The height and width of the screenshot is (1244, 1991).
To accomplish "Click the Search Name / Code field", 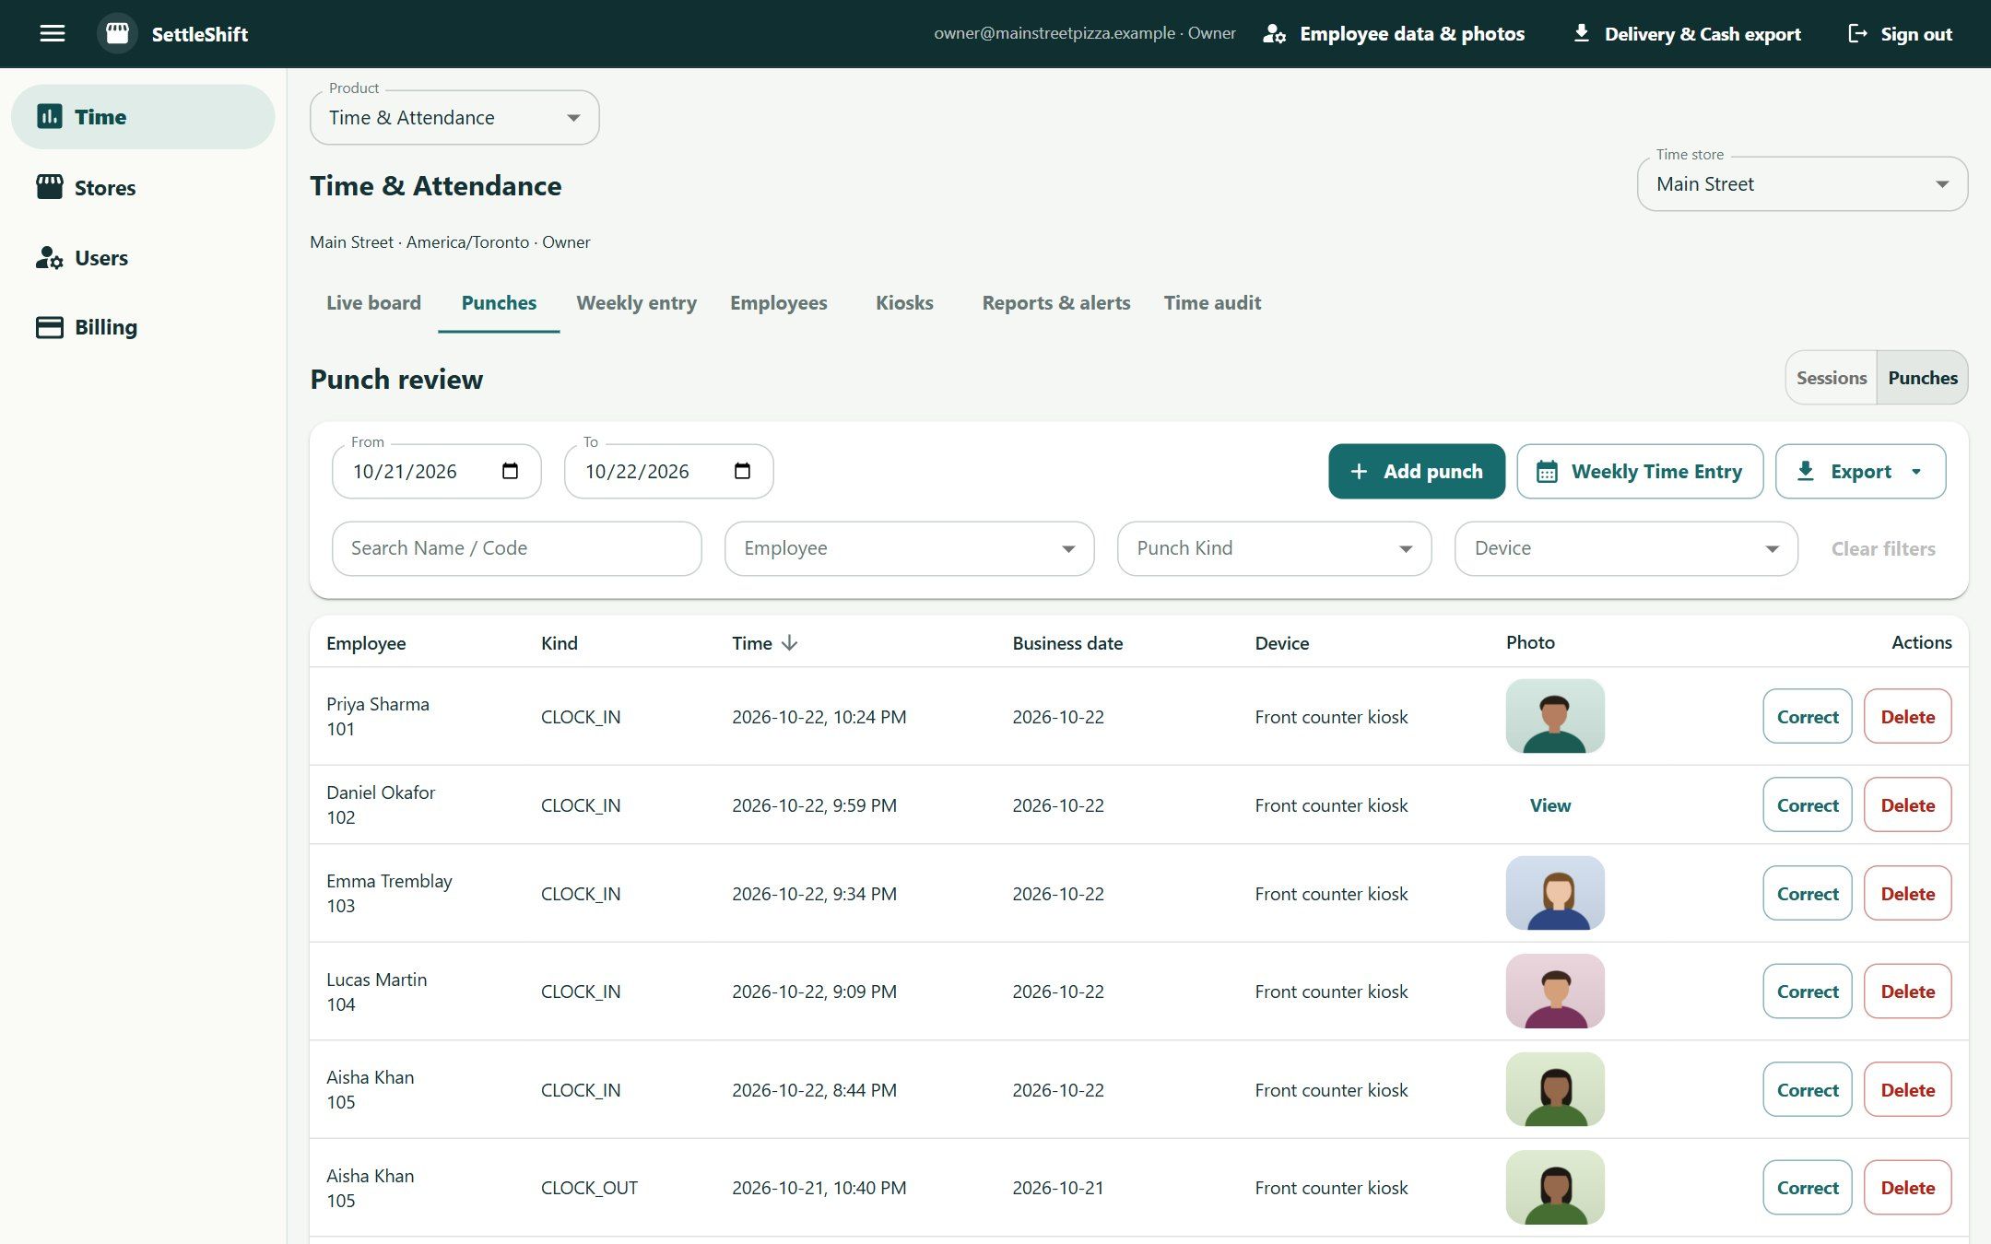I will 516,549.
